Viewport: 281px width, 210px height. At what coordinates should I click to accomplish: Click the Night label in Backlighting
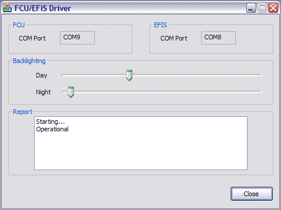(x=43, y=92)
